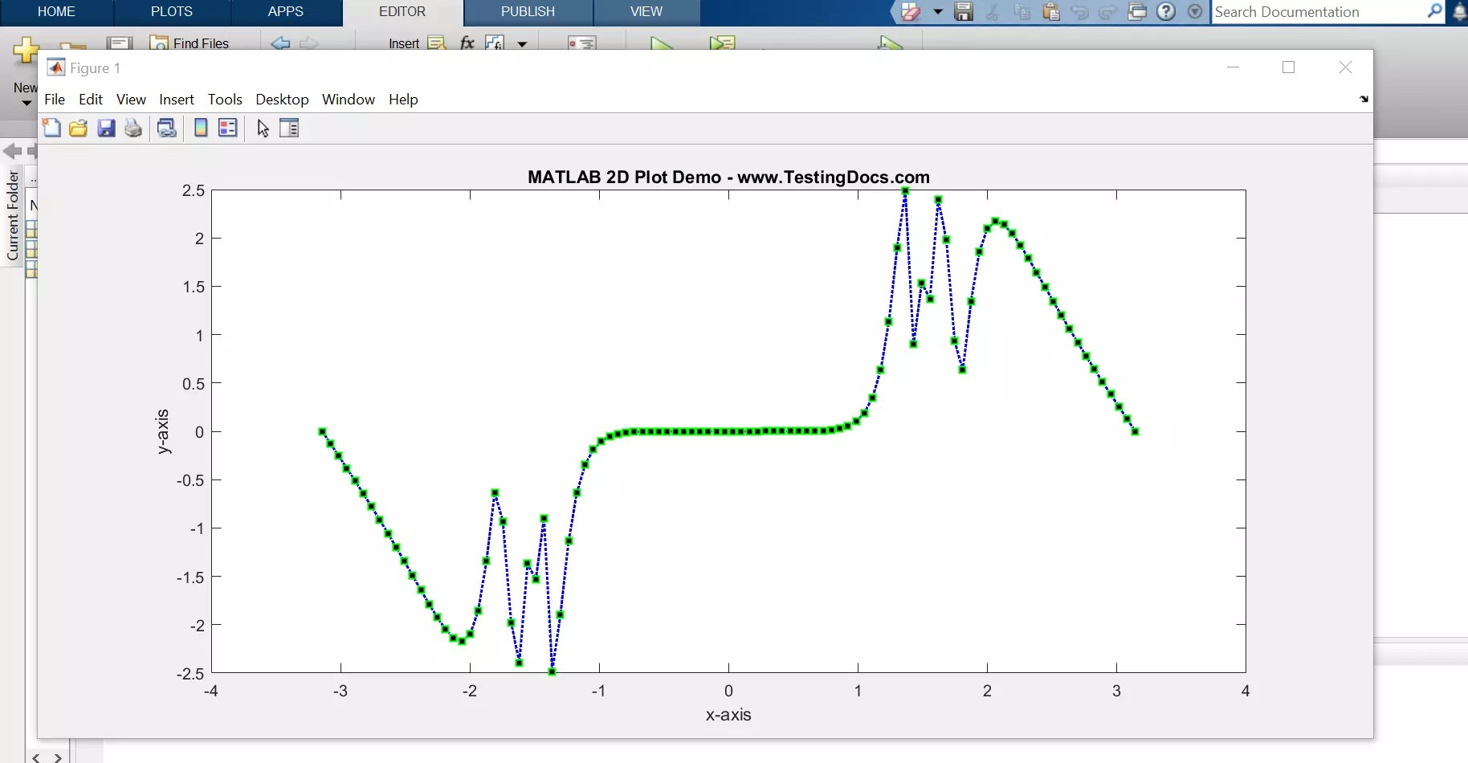The width and height of the screenshot is (1468, 763).
Task: Click the Copy icon in the quick access bar
Action: (x=1021, y=12)
